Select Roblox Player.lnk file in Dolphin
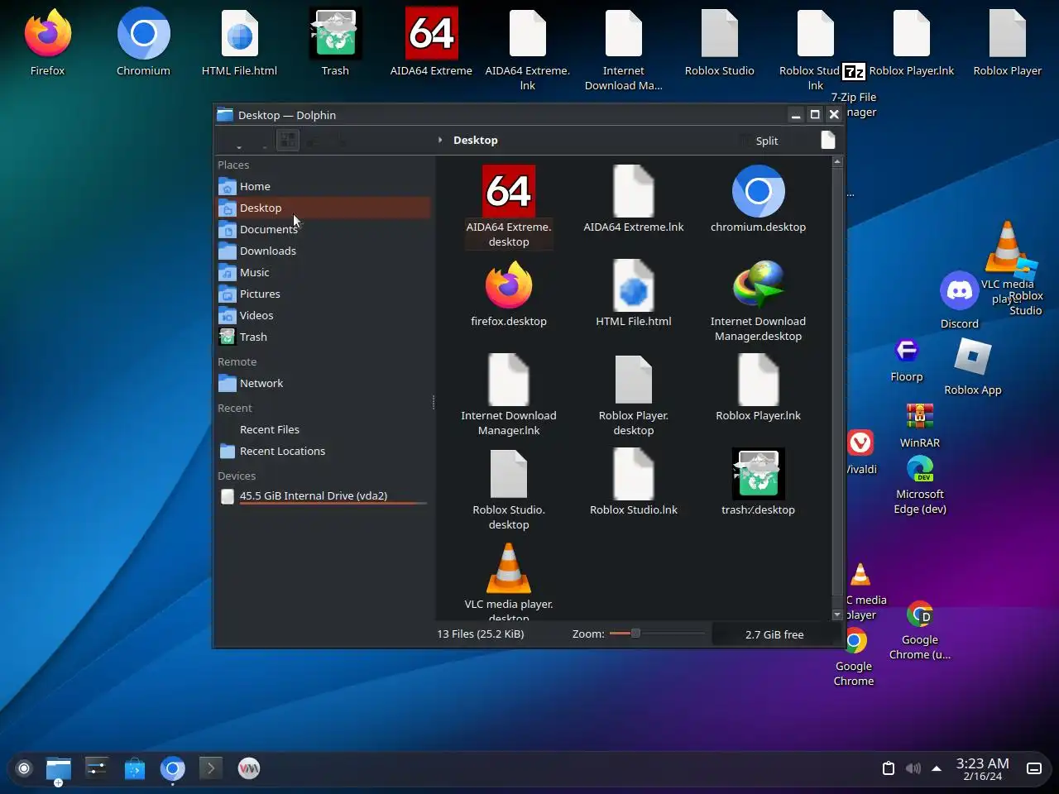This screenshot has height=794, width=1059. click(x=758, y=388)
